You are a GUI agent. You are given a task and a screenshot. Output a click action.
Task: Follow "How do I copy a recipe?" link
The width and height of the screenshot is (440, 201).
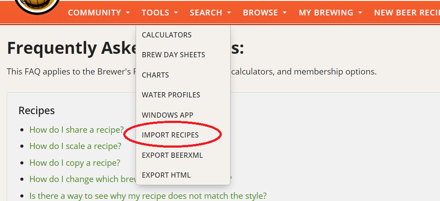(x=75, y=163)
